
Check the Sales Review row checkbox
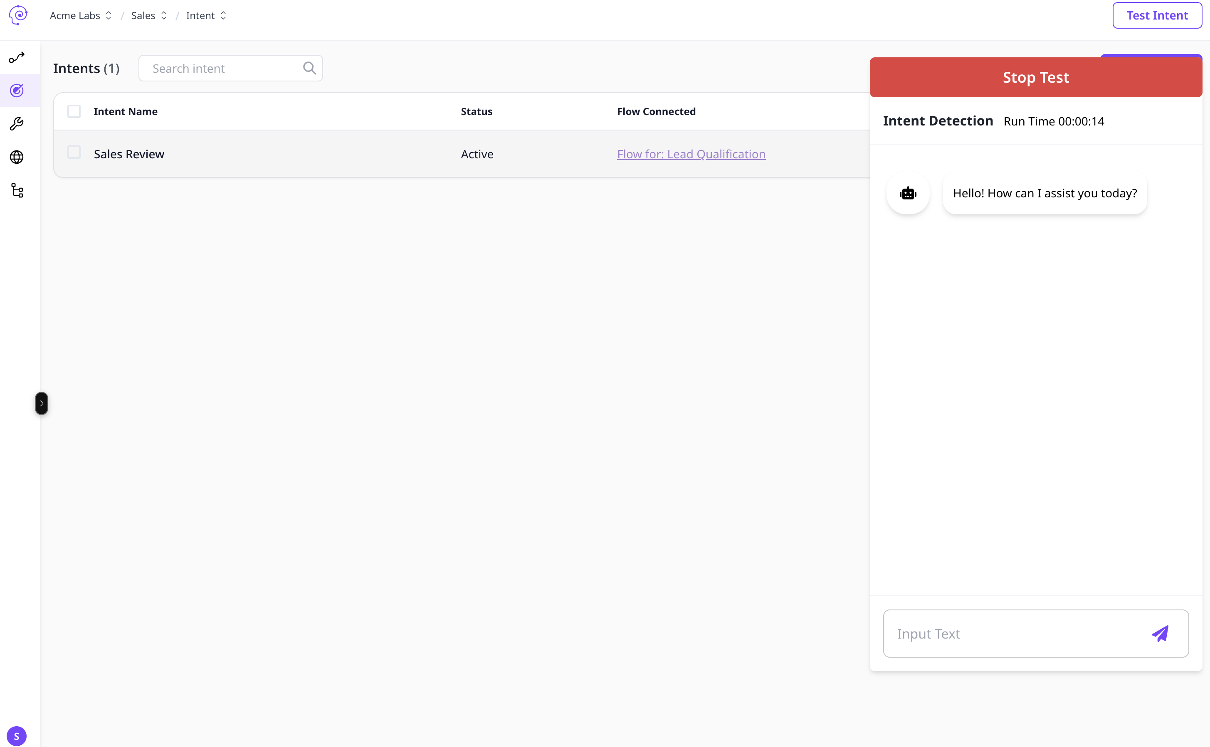coord(74,152)
